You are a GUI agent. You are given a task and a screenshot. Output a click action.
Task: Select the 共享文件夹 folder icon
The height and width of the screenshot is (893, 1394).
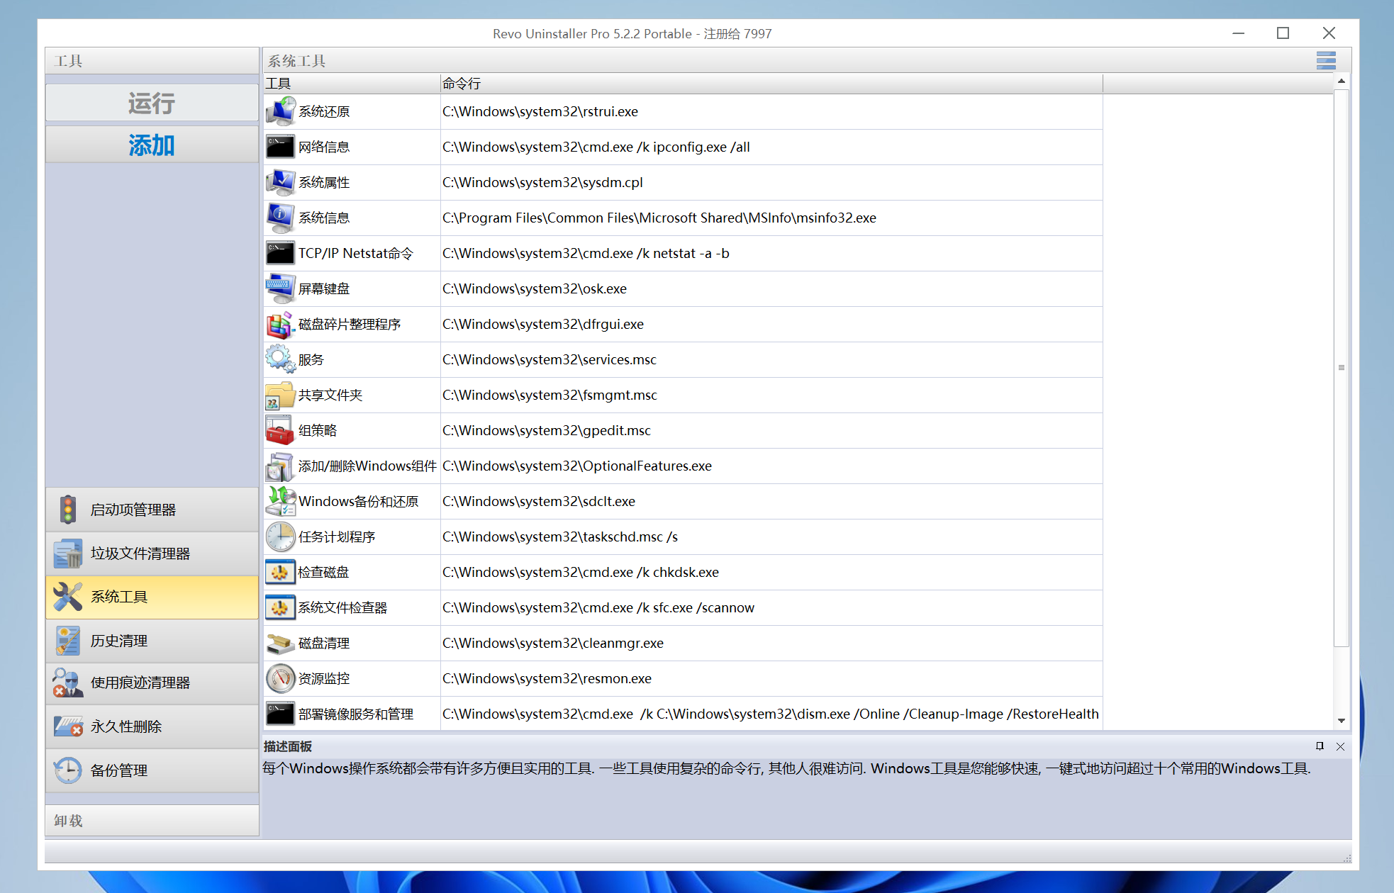coord(281,395)
